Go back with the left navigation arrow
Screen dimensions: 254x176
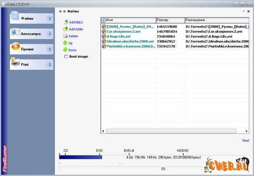click(60, 11)
